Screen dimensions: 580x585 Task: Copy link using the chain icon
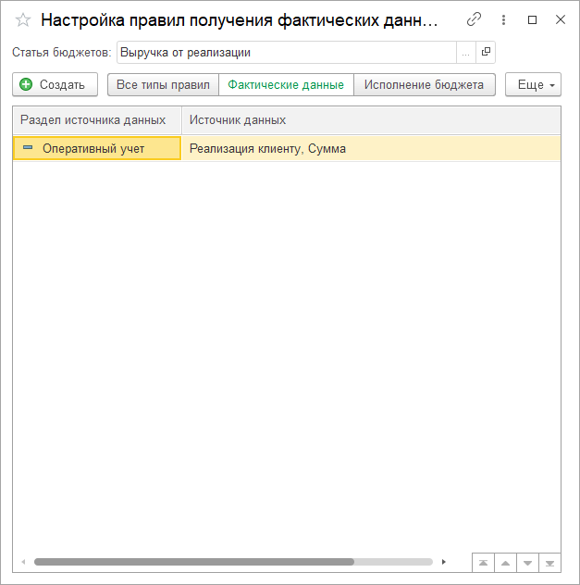[x=475, y=19]
